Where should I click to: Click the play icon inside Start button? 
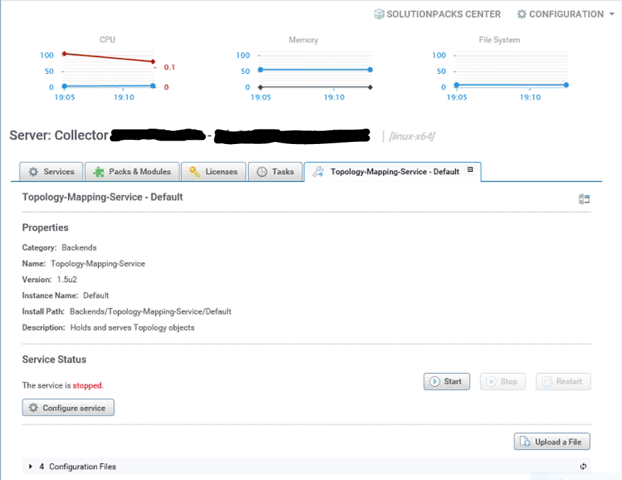(435, 381)
